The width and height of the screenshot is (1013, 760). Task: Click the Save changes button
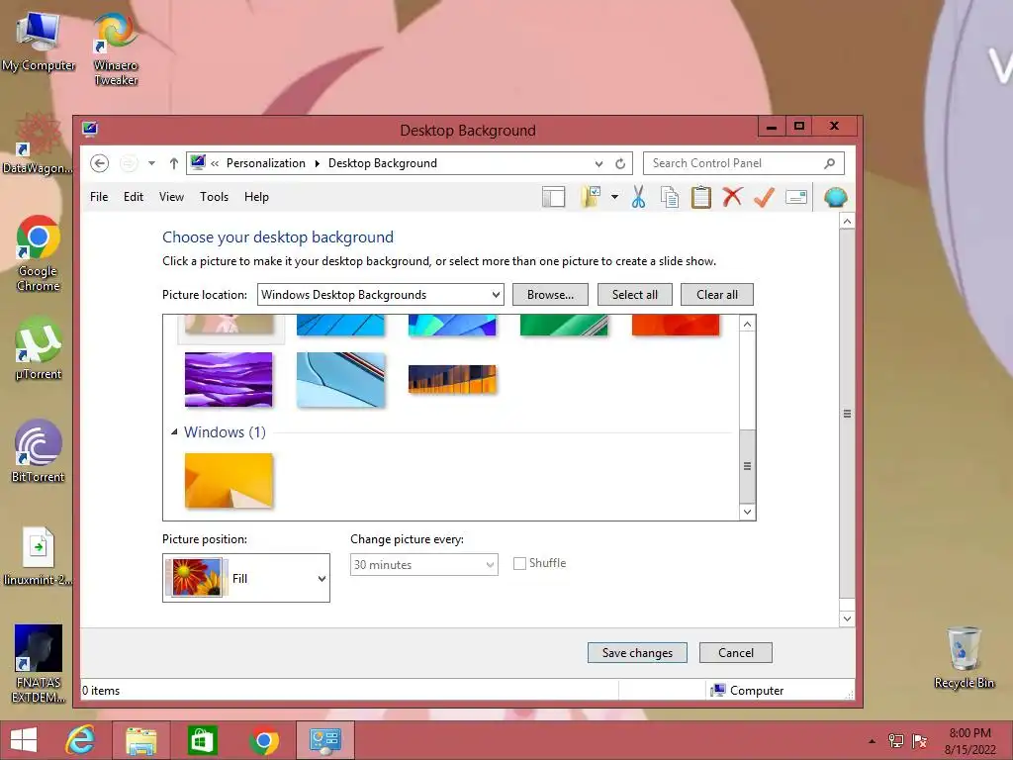(x=637, y=653)
